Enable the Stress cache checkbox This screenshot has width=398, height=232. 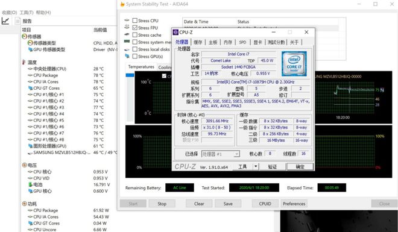[135, 35]
